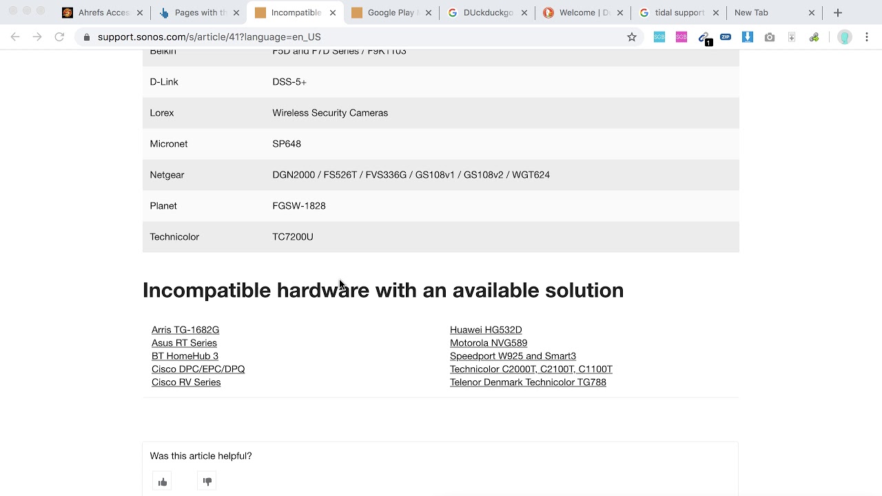Open the Speedport W925 and Smart3 link
The height and width of the screenshot is (496, 882).
pos(513,356)
